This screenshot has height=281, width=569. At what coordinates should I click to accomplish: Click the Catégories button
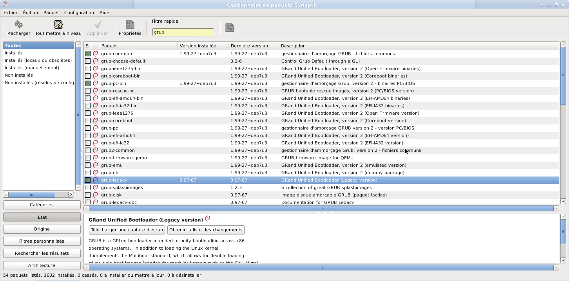pyautogui.click(x=42, y=205)
